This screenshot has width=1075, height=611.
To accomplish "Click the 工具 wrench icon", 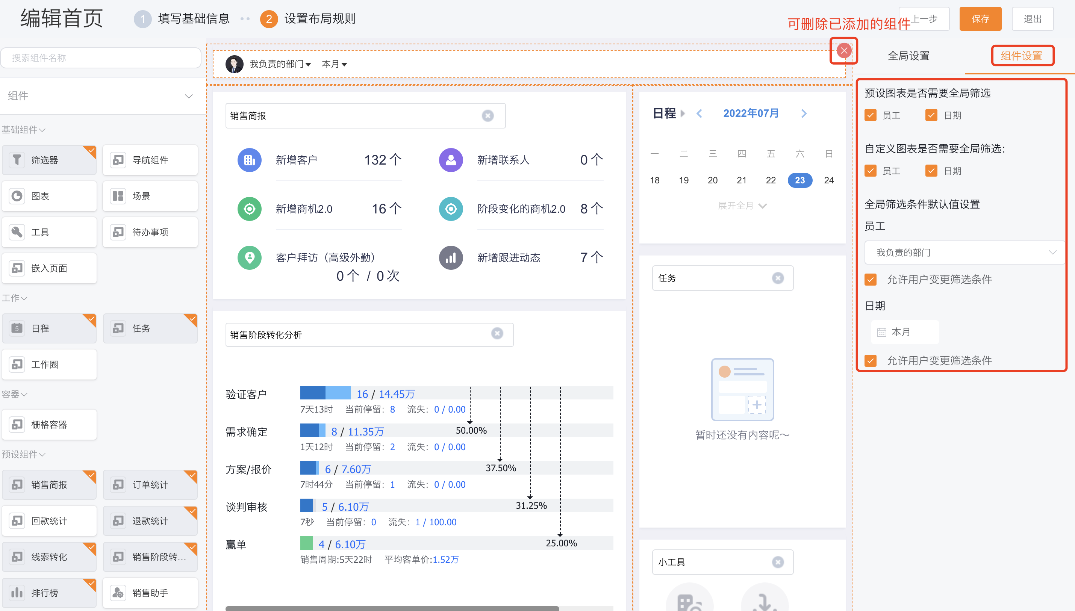I will pos(17,231).
